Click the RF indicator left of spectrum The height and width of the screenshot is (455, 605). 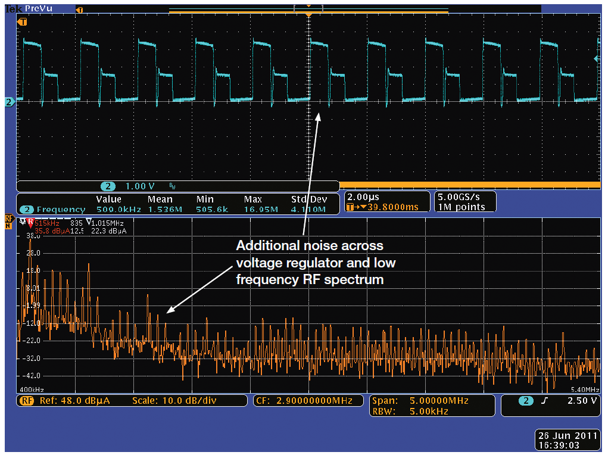click(9, 222)
